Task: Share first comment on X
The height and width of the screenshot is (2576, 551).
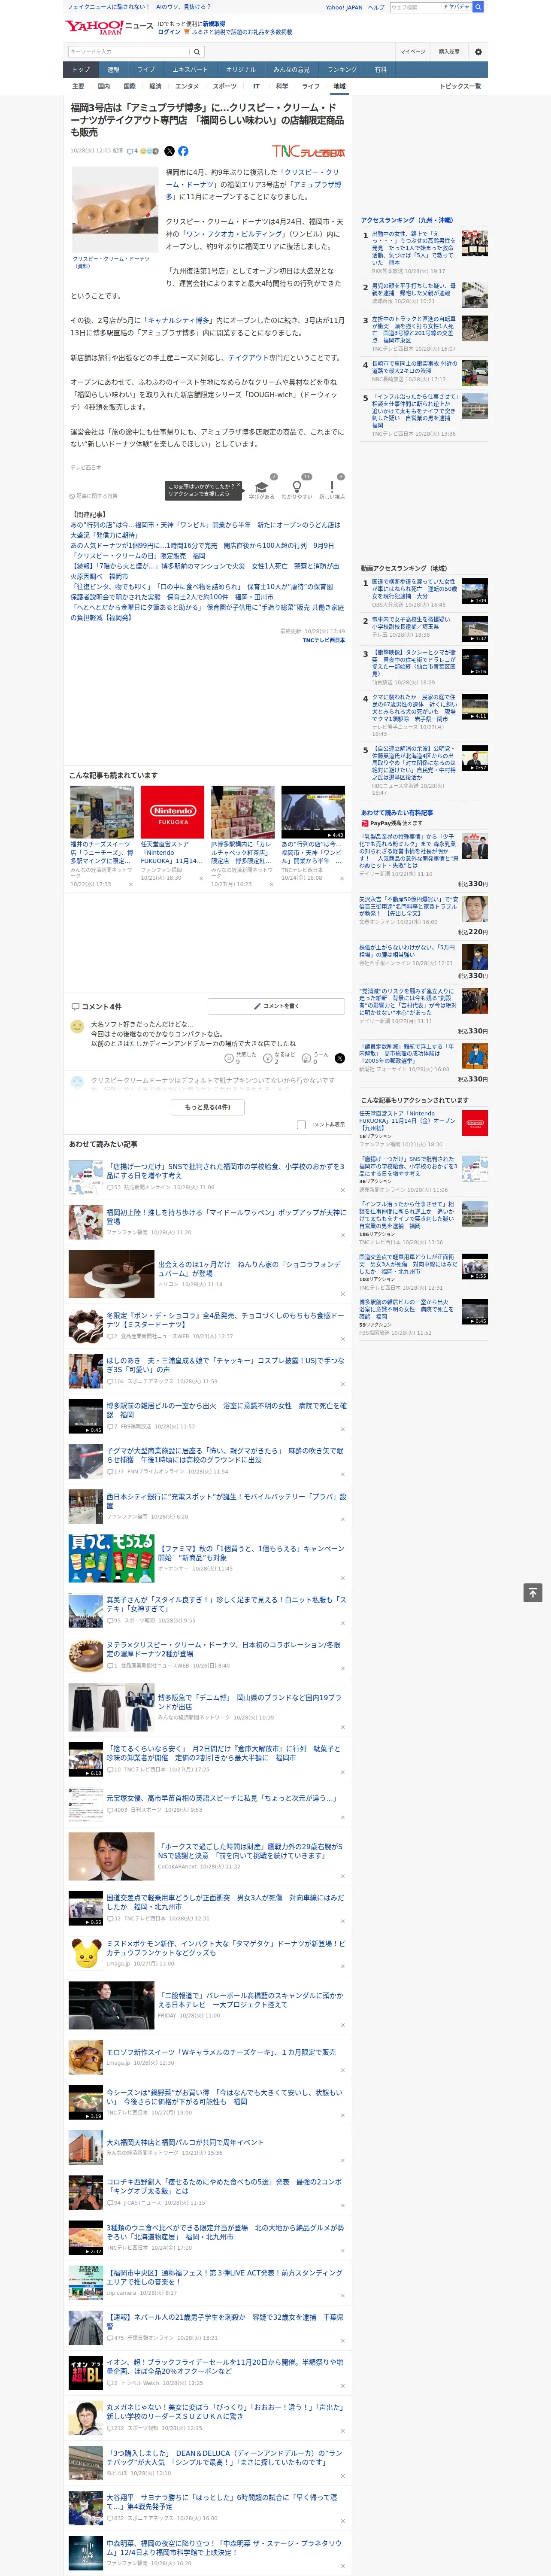Action: (x=339, y=1058)
